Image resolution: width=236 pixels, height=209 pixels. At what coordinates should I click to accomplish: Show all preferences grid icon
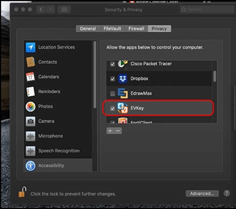point(64,10)
